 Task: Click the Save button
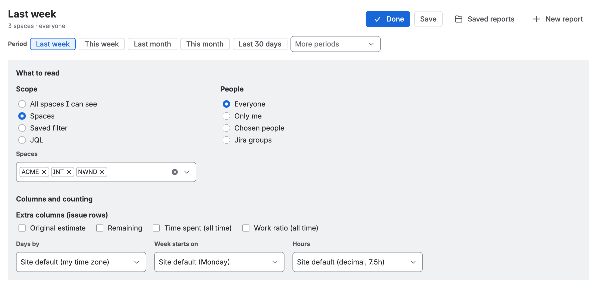(x=428, y=19)
